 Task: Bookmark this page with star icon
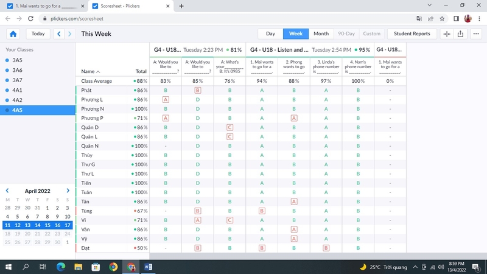click(x=442, y=19)
